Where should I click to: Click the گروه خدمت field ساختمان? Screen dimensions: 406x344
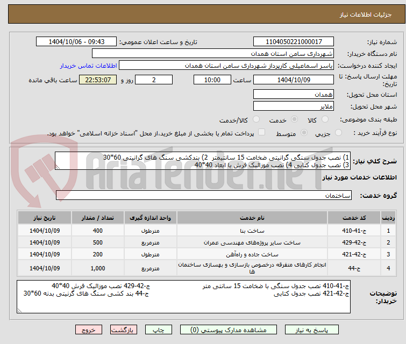pos(204,196)
